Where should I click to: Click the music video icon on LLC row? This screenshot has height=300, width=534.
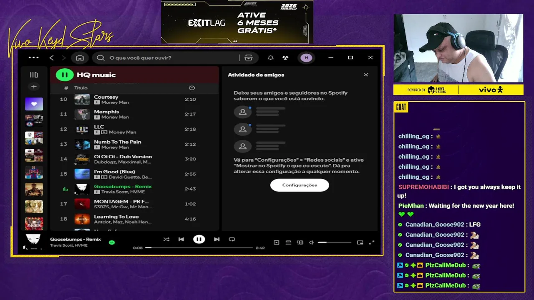pos(104,132)
